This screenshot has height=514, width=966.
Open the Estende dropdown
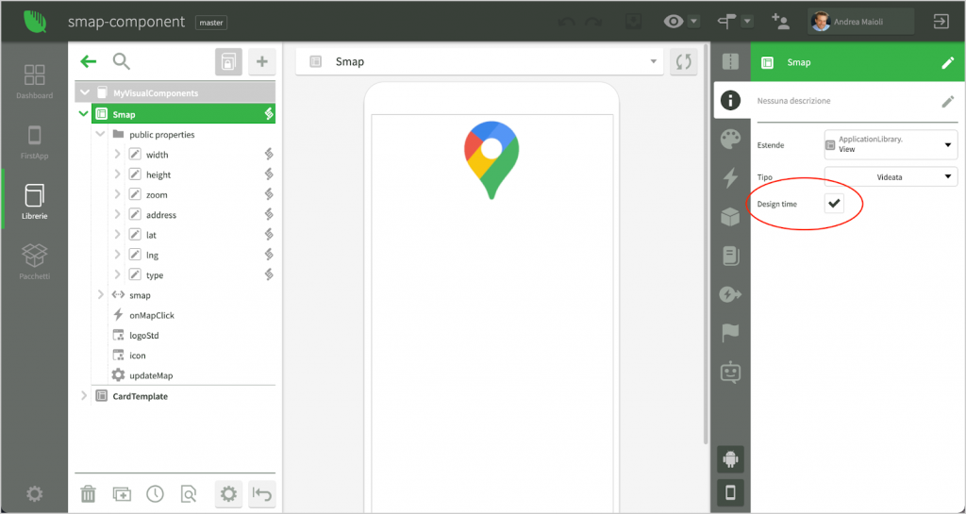pos(891,144)
